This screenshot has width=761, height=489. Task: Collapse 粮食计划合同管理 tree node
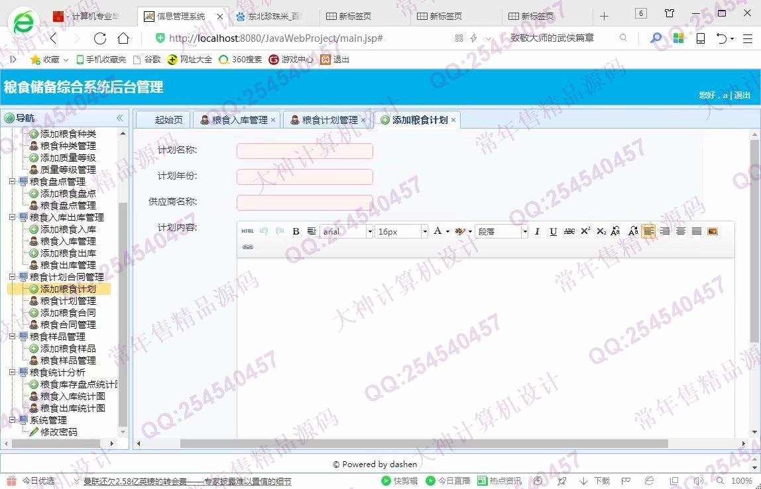pyautogui.click(x=12, y=277)
